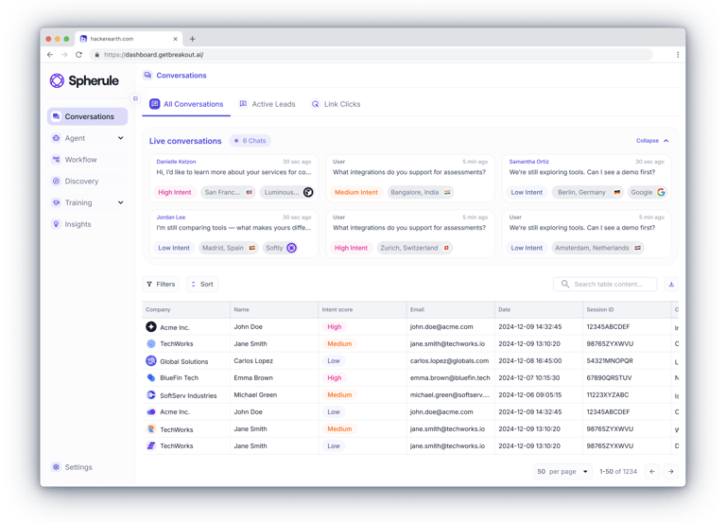Open Insights in the sidebar
Screen dimensions: 726x523
[x=88, y=224]
